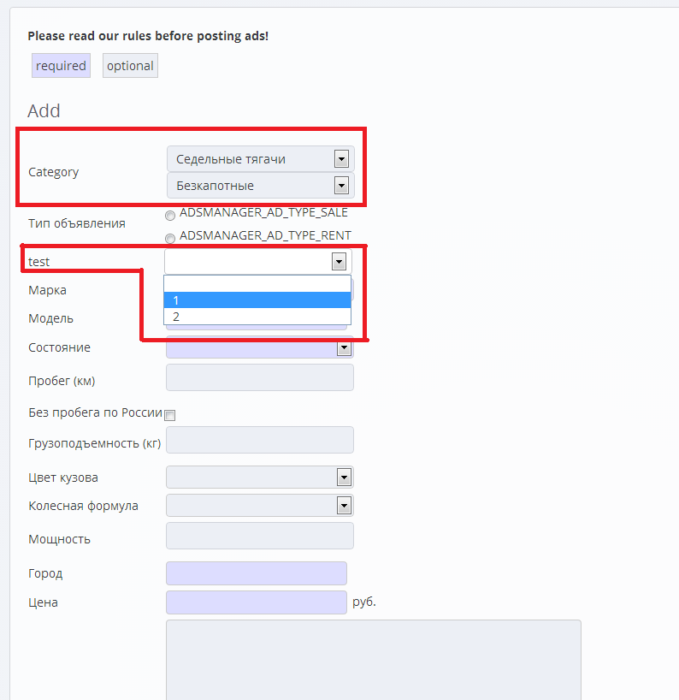This screenshot has height=700, width=679.
Task: Open the Седельные тягачи category dropdown
Action: [260, 158]
